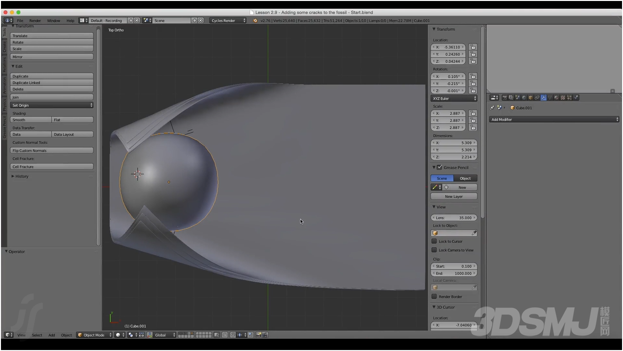Click the Cube.001 object name in Properties

coord(524,108)
